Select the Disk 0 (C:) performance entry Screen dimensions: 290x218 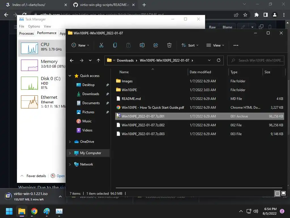pyautogui.click(x=42, y=83)
